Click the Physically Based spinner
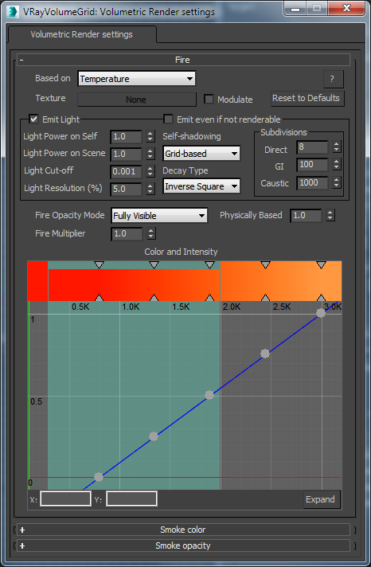The width and height of the screenshot is (371, 567). tap(330, 215)
